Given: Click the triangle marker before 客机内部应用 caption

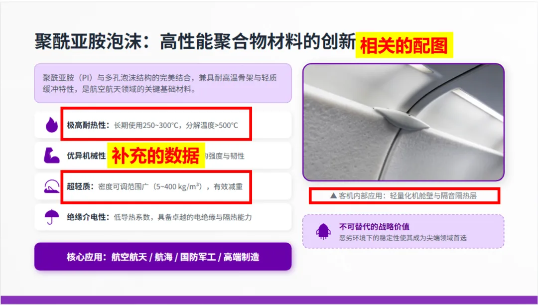Looking at the screenshot, I should coord(333,196).
